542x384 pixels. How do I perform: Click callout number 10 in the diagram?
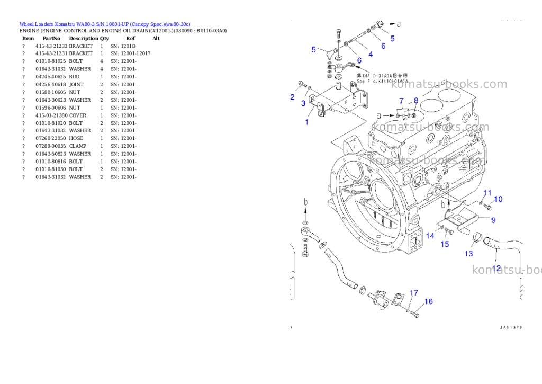pyautogui.click(x=498, y=199)
